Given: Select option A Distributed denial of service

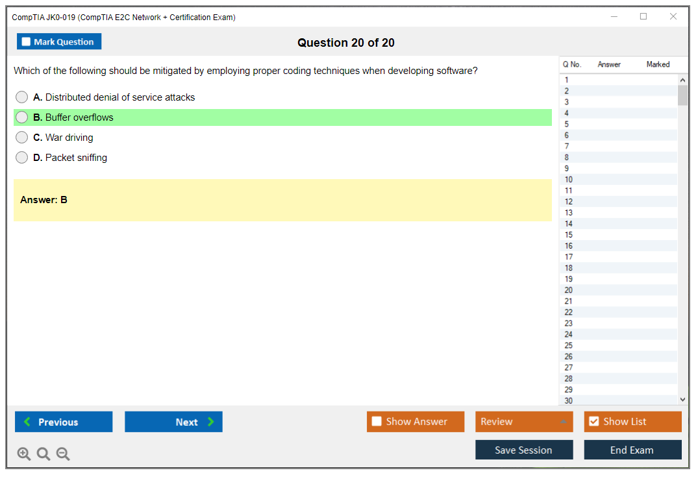Looking at the screenshot, I should [x=22, y=97].
